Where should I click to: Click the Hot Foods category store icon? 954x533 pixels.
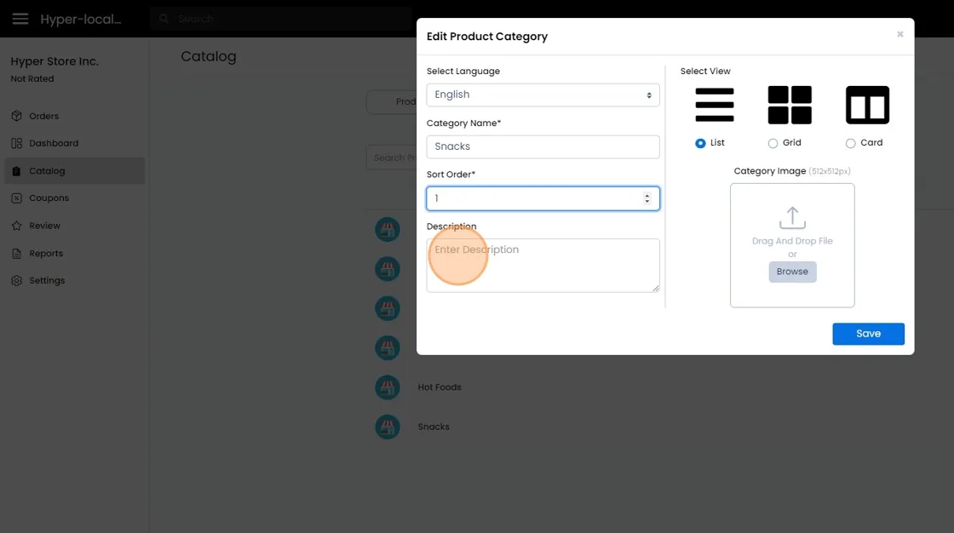click(x=388, y=387)
